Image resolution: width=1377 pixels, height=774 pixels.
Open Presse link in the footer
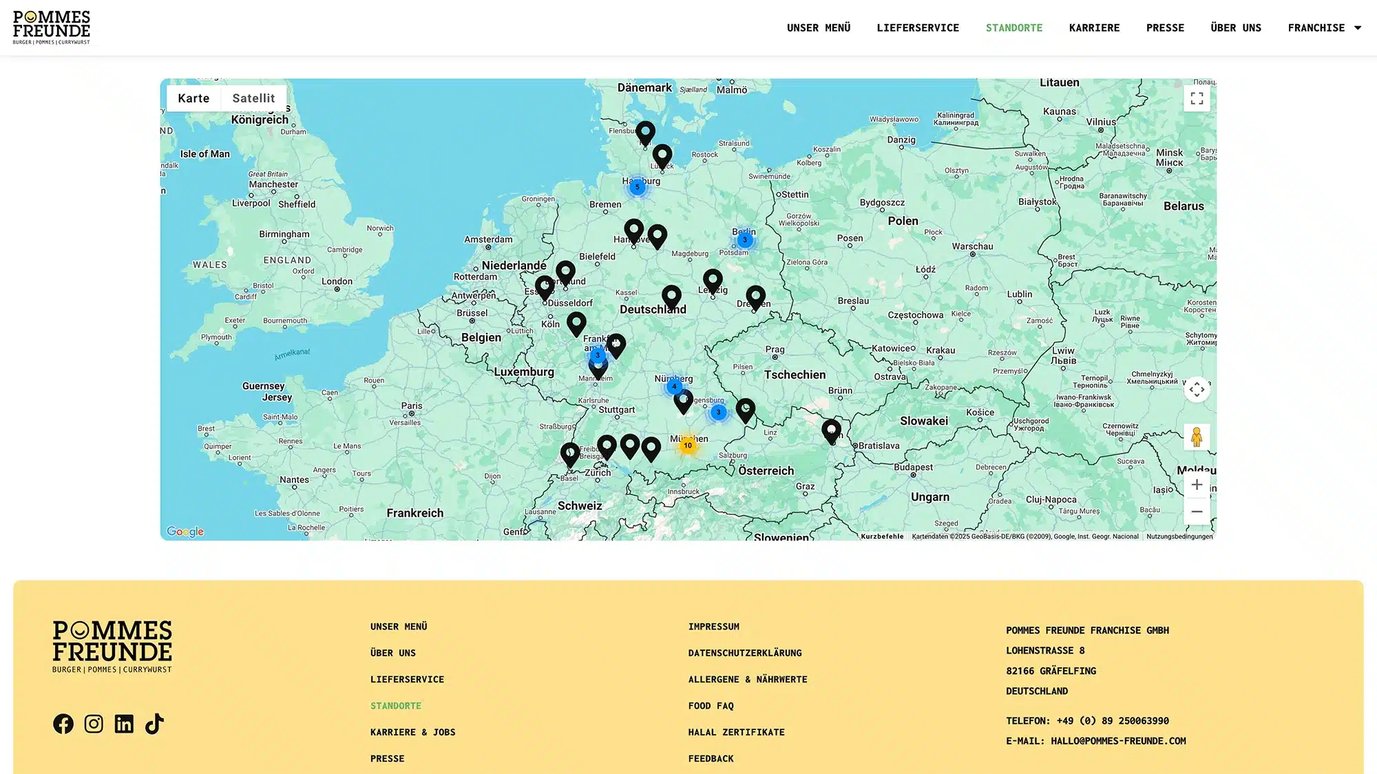coord(387,759)
